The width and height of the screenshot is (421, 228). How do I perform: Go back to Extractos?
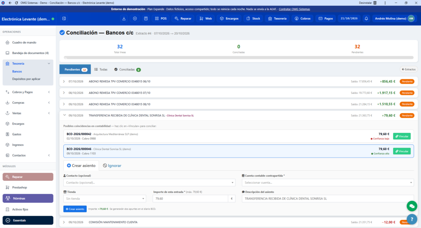408,70
